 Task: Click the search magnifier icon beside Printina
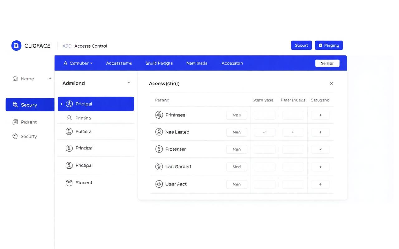(70, 118)
